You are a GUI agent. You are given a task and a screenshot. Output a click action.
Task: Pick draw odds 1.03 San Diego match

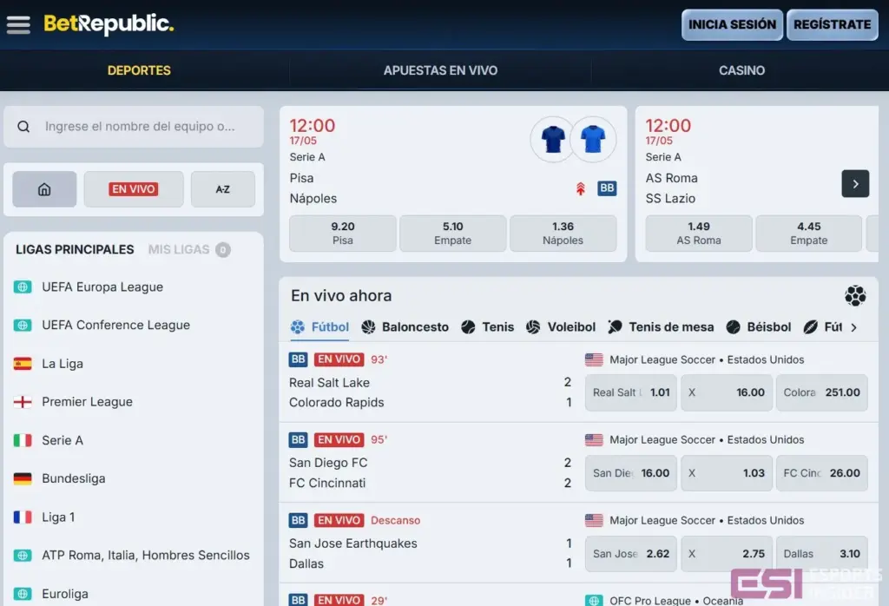pyautogui.click(x=727, y=473)
